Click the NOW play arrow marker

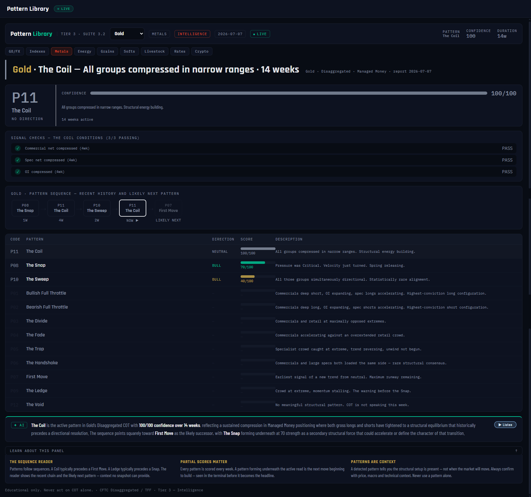coord(137,220)
